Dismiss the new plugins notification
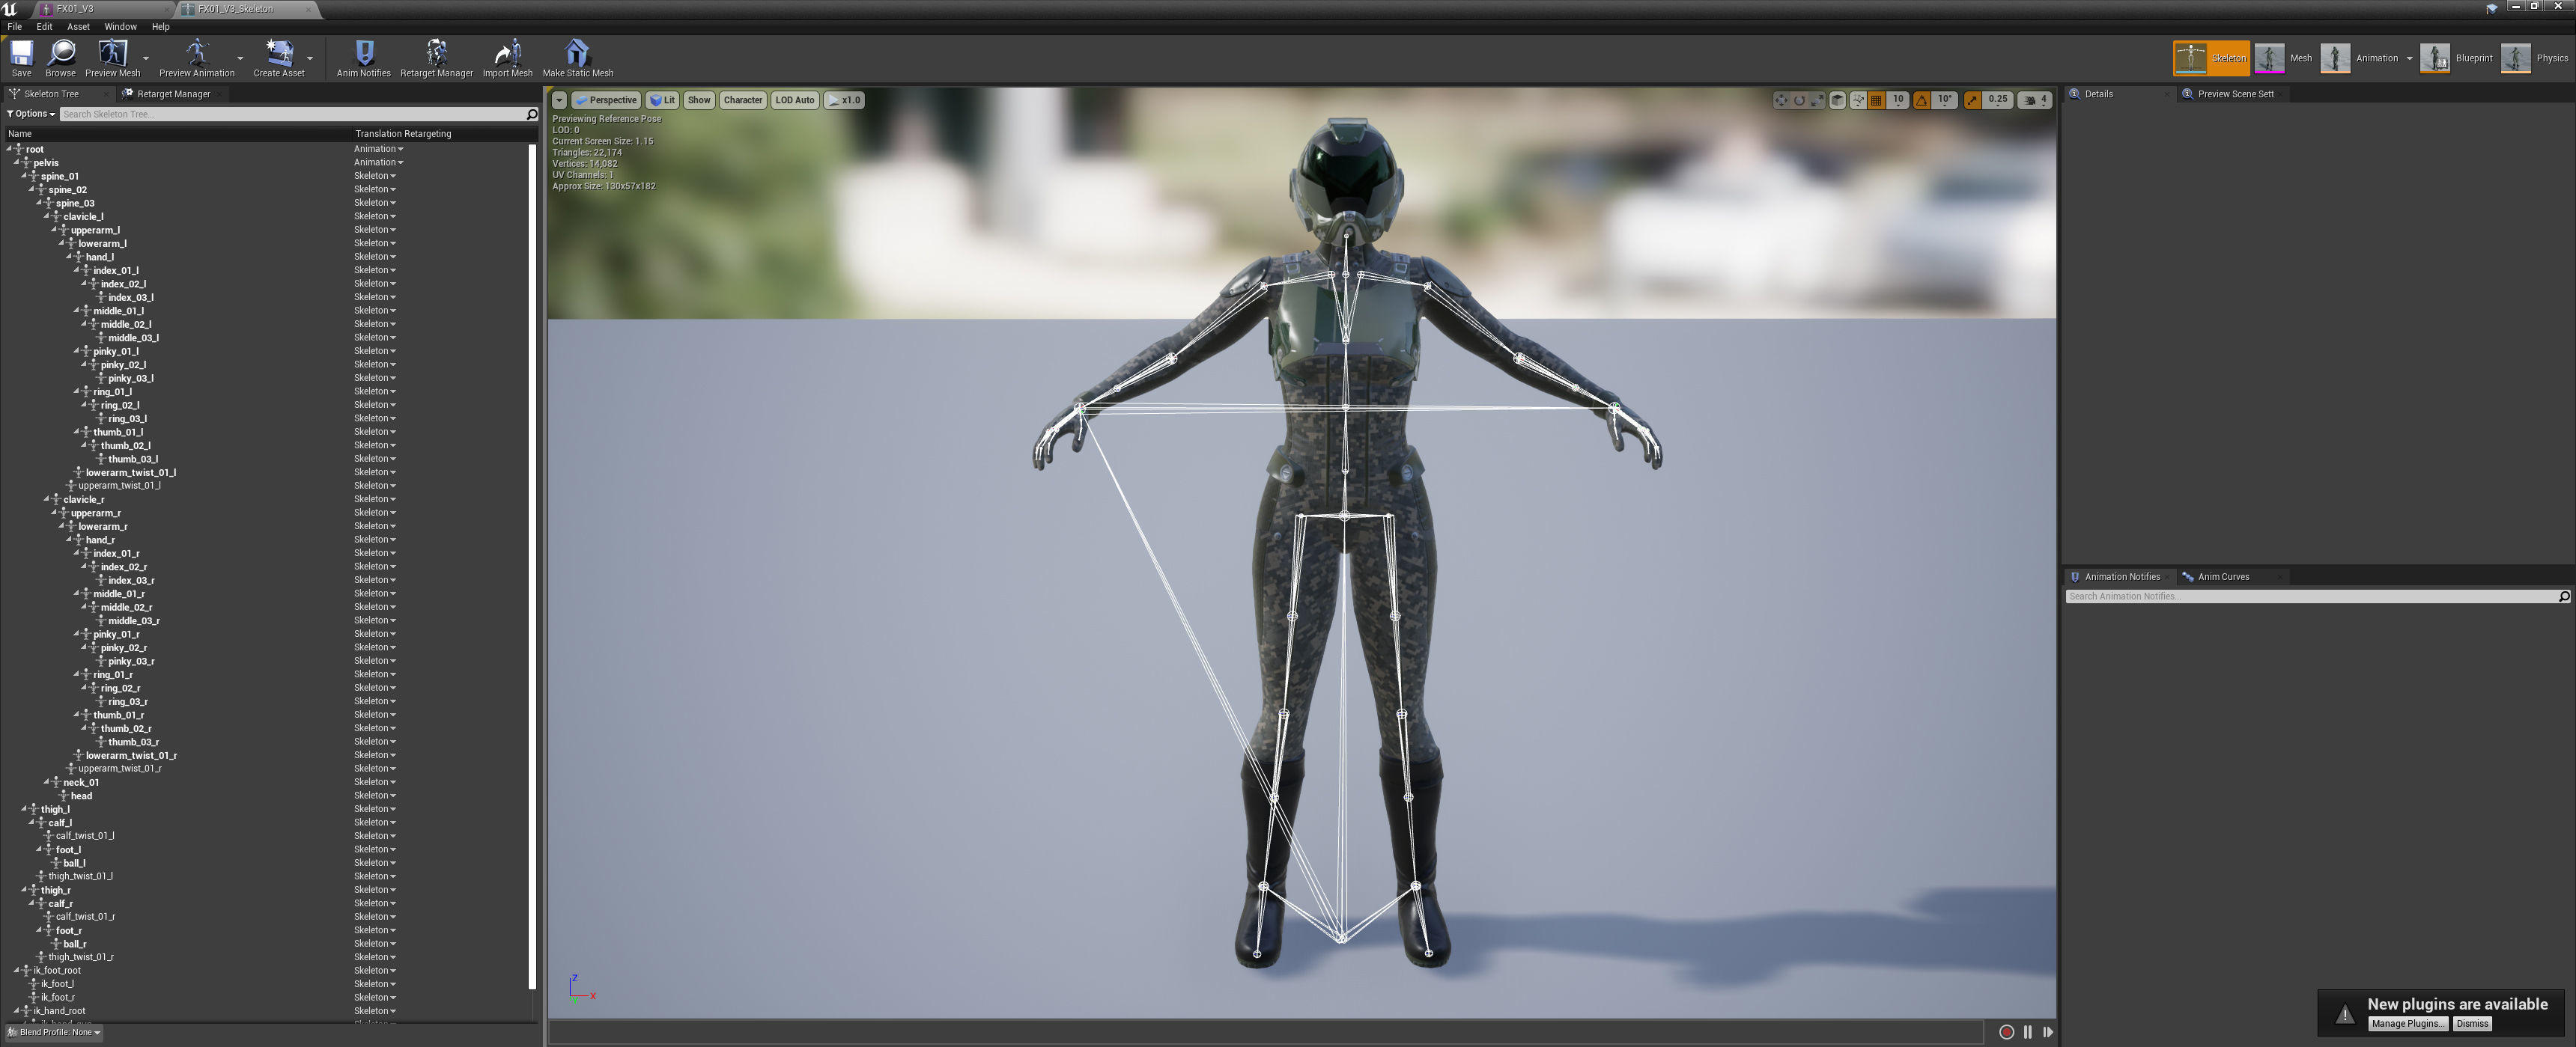 pos(2471,1024)
